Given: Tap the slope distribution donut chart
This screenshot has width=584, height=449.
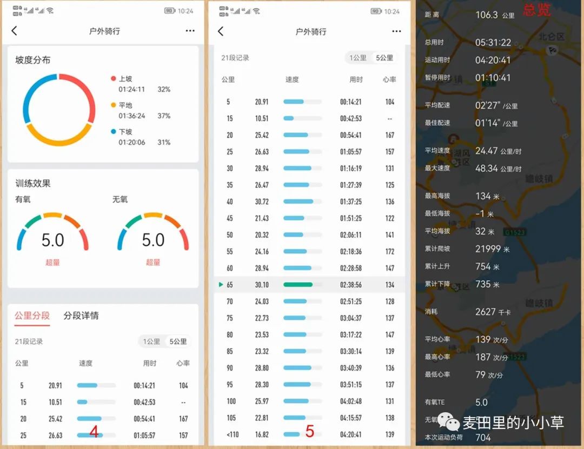Looking at the screenshot, I should click(59, 110).
